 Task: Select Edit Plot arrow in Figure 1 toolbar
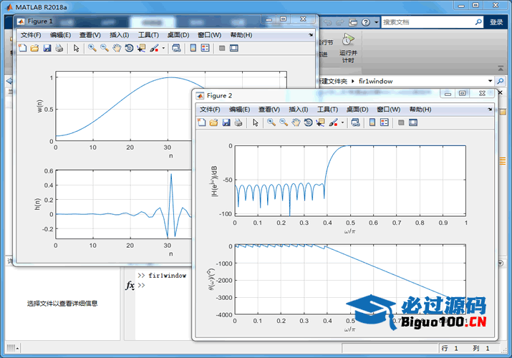(77, 48)
